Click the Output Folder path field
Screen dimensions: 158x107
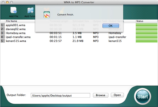pyautogui.click(x=60, y=95)
